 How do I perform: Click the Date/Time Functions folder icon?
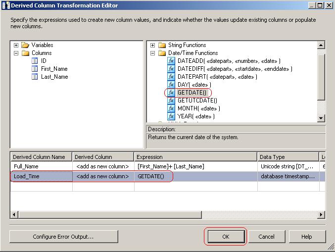162,53
